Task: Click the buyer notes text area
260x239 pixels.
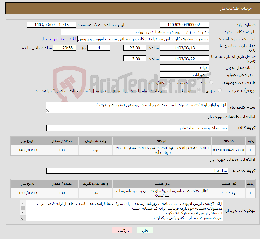Action: [121, 211]
